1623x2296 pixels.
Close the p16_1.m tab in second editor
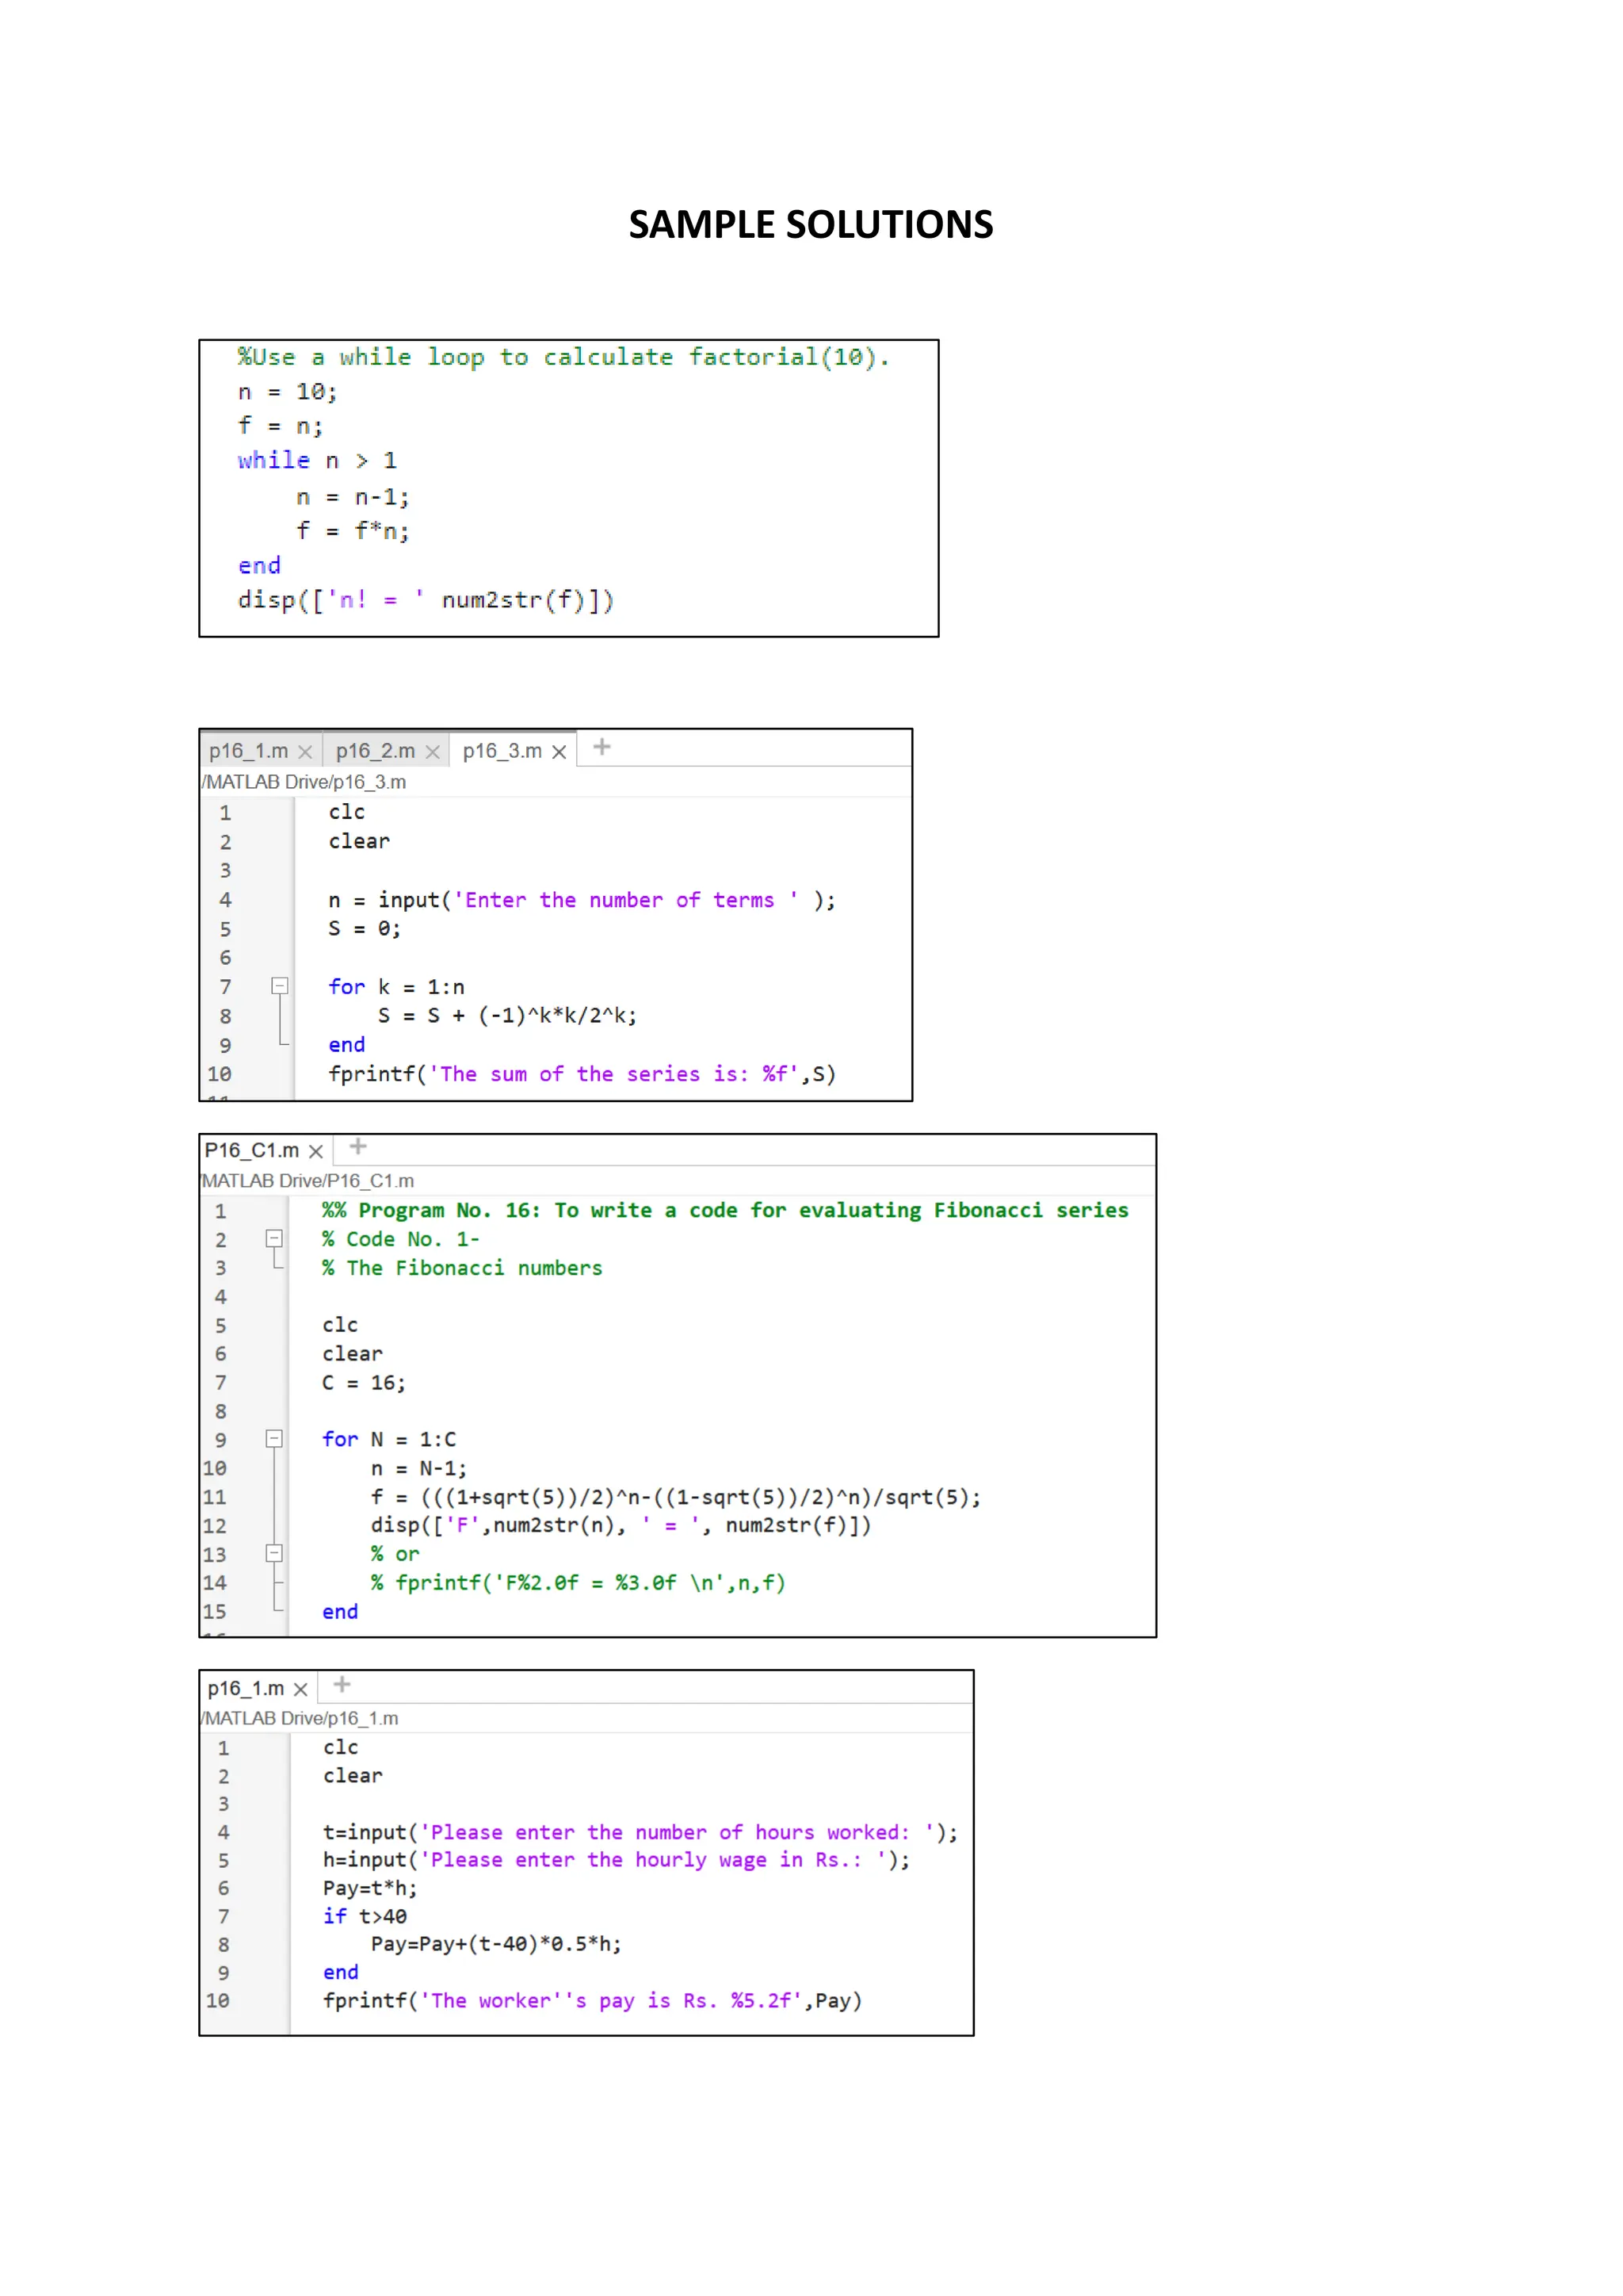305,752
